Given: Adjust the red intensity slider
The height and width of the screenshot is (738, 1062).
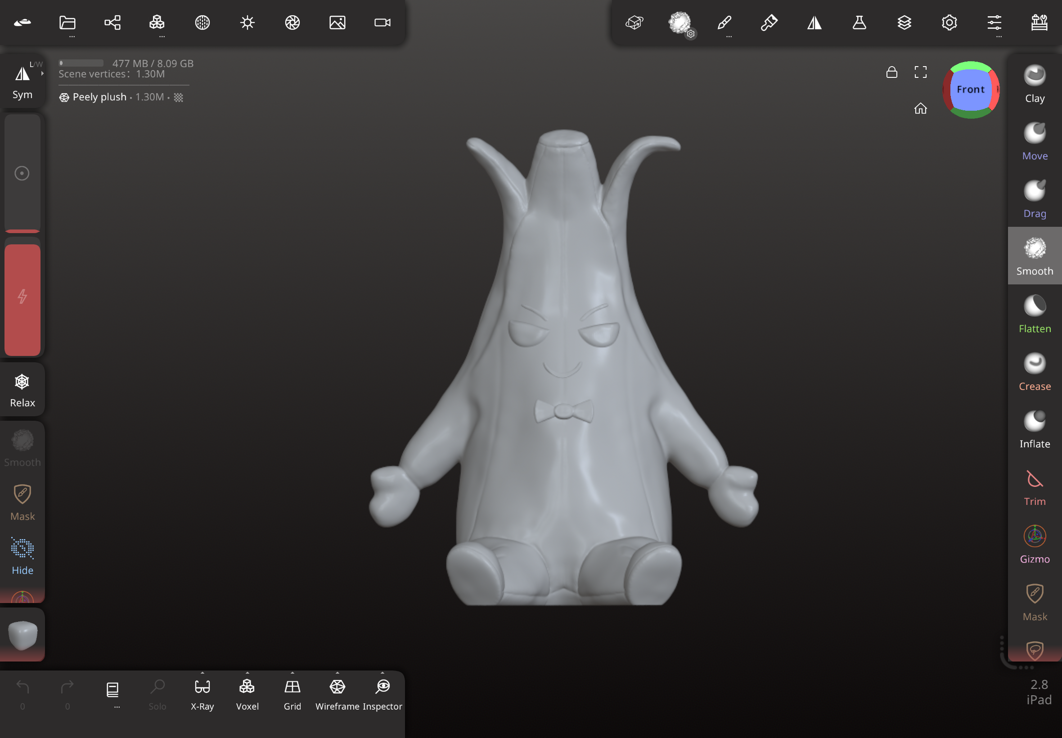Looking at the screenshot, I should pos(22,297).
